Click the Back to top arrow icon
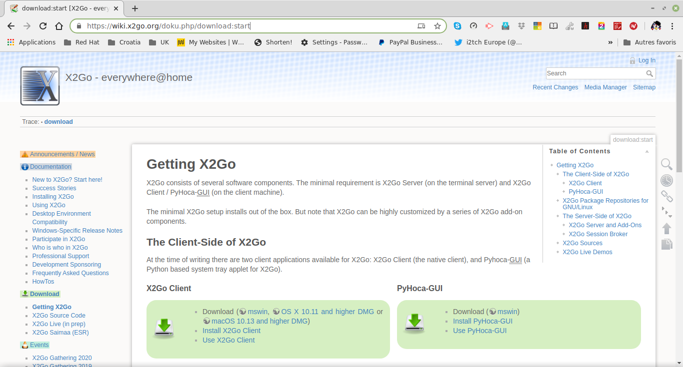 click(666, 228)
